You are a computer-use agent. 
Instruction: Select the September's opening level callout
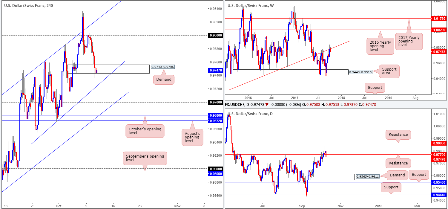click(x=145, y=158)
